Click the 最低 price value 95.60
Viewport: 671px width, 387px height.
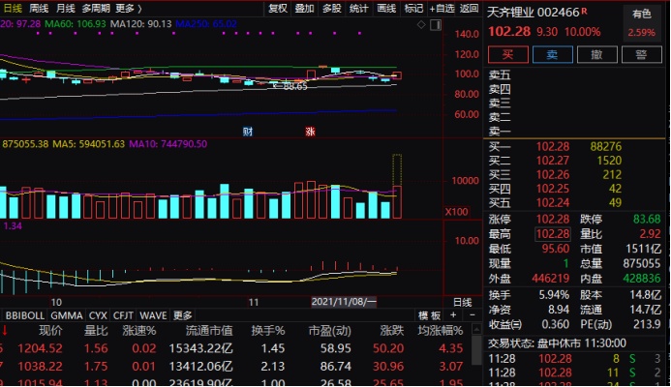click(556, 249)
